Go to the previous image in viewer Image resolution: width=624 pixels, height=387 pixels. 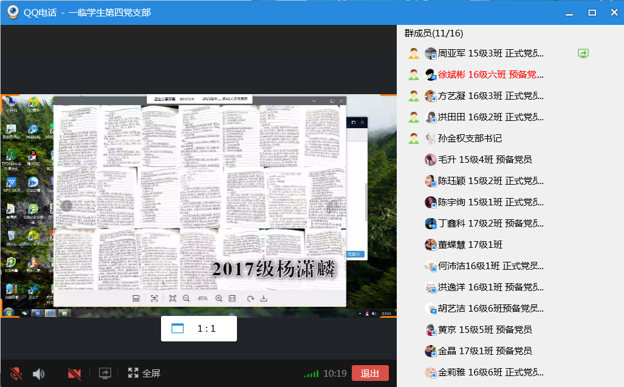click(66, 205)
